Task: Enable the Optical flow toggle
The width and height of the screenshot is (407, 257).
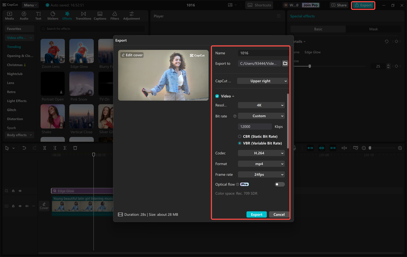Action: tap(279, 184)
